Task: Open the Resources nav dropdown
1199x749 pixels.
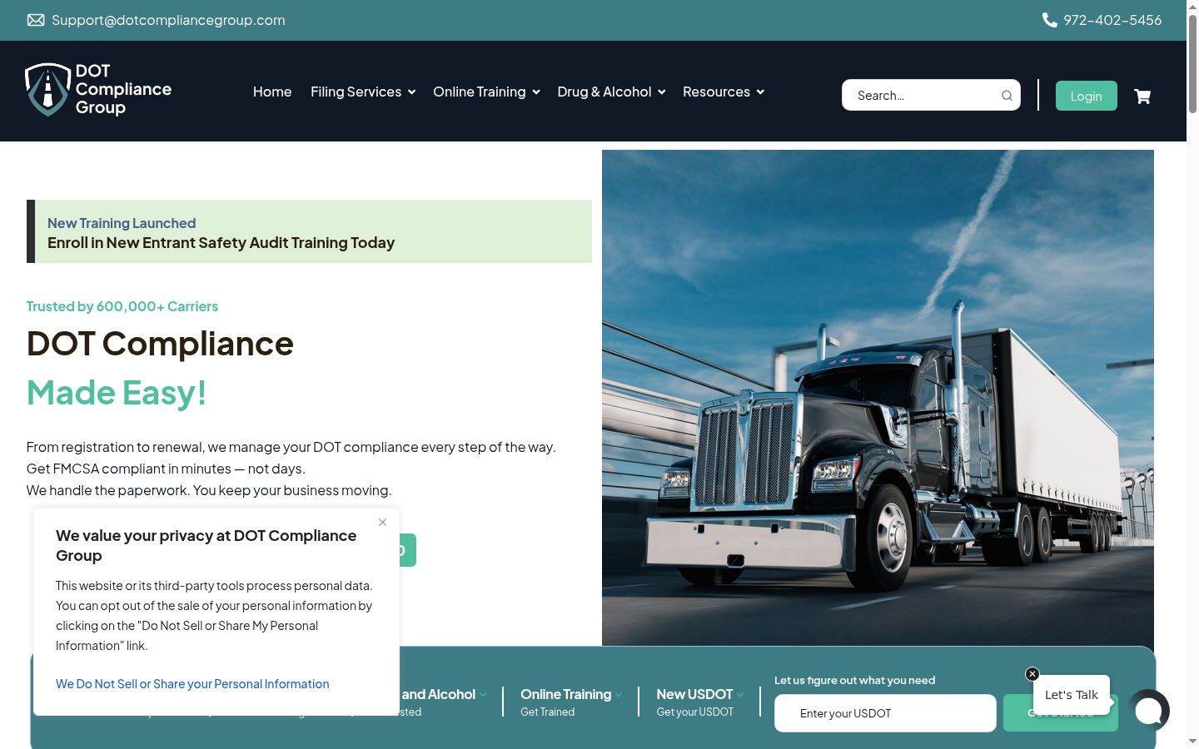Action: (724, 92)
